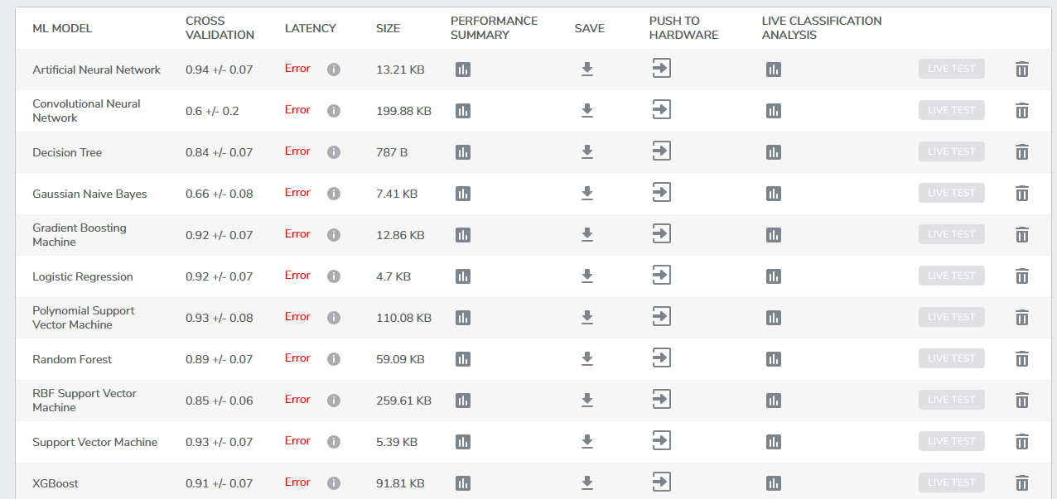Screen dimensions: 1057x499
Task: Click the red Error text for Gaussian Naive Bayes
Action: tap(297, 193)
